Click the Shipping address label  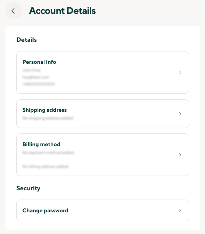44,110
